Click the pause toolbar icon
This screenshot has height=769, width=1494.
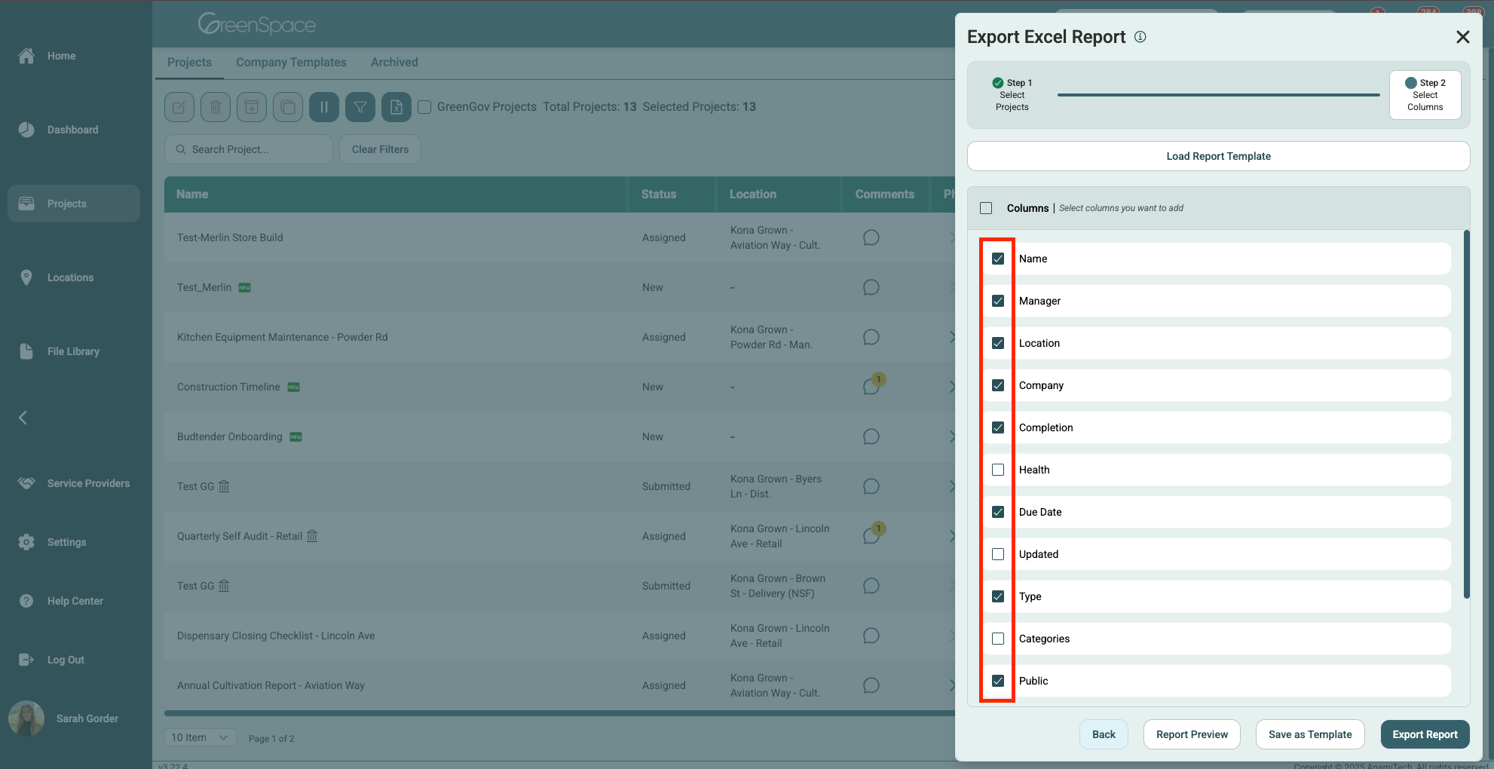click(324, 107)
